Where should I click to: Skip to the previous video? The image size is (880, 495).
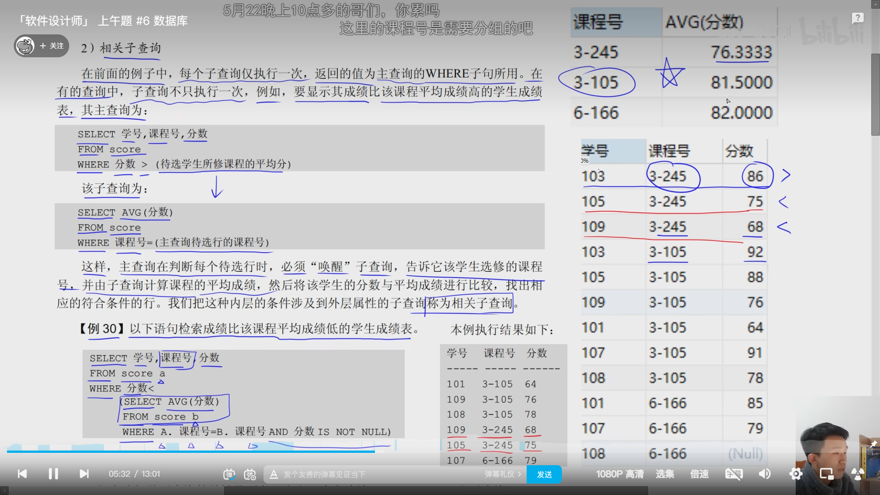(x=22, y=474)
